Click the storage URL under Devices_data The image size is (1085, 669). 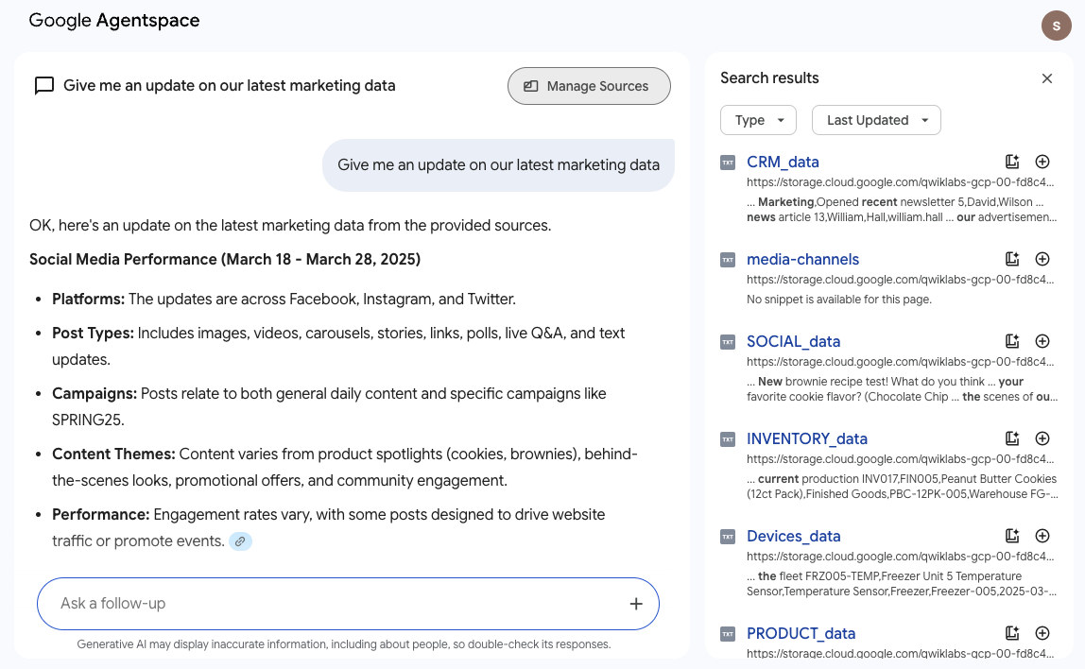click(901, 557)
